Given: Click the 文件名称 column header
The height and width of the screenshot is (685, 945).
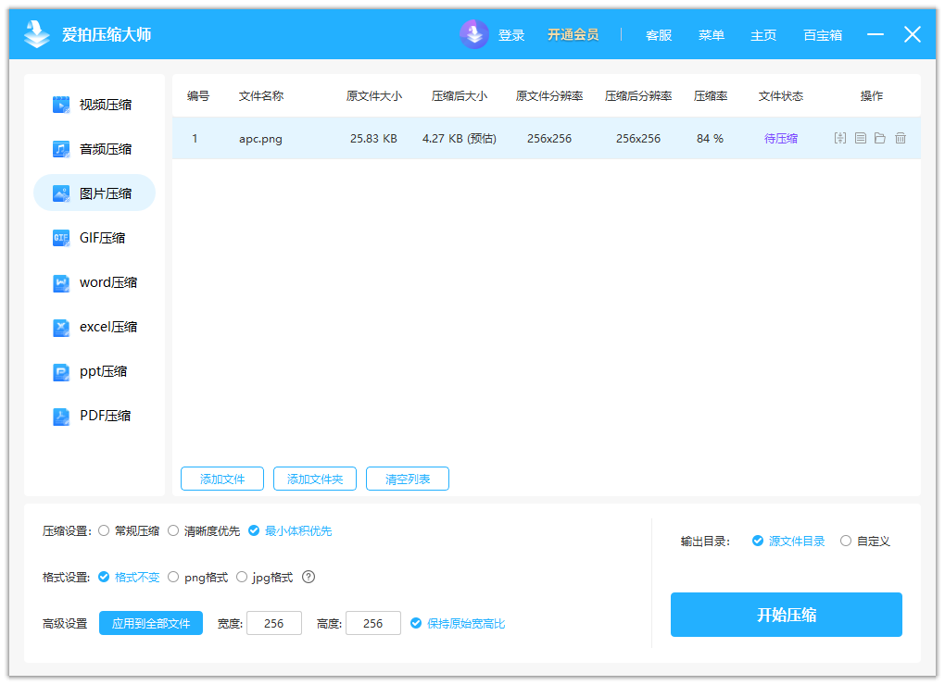Looking at the screenshot, I should [261, 95].
